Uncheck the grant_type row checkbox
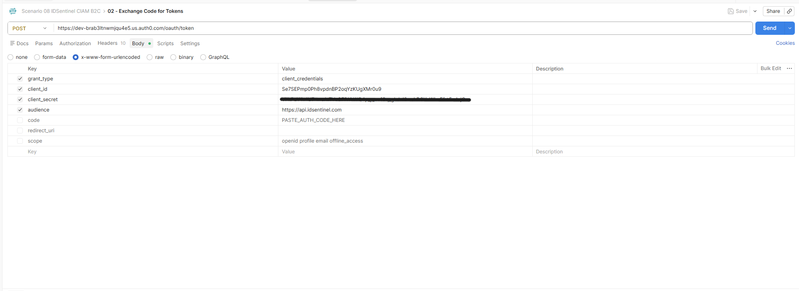 tap(20, 79)
